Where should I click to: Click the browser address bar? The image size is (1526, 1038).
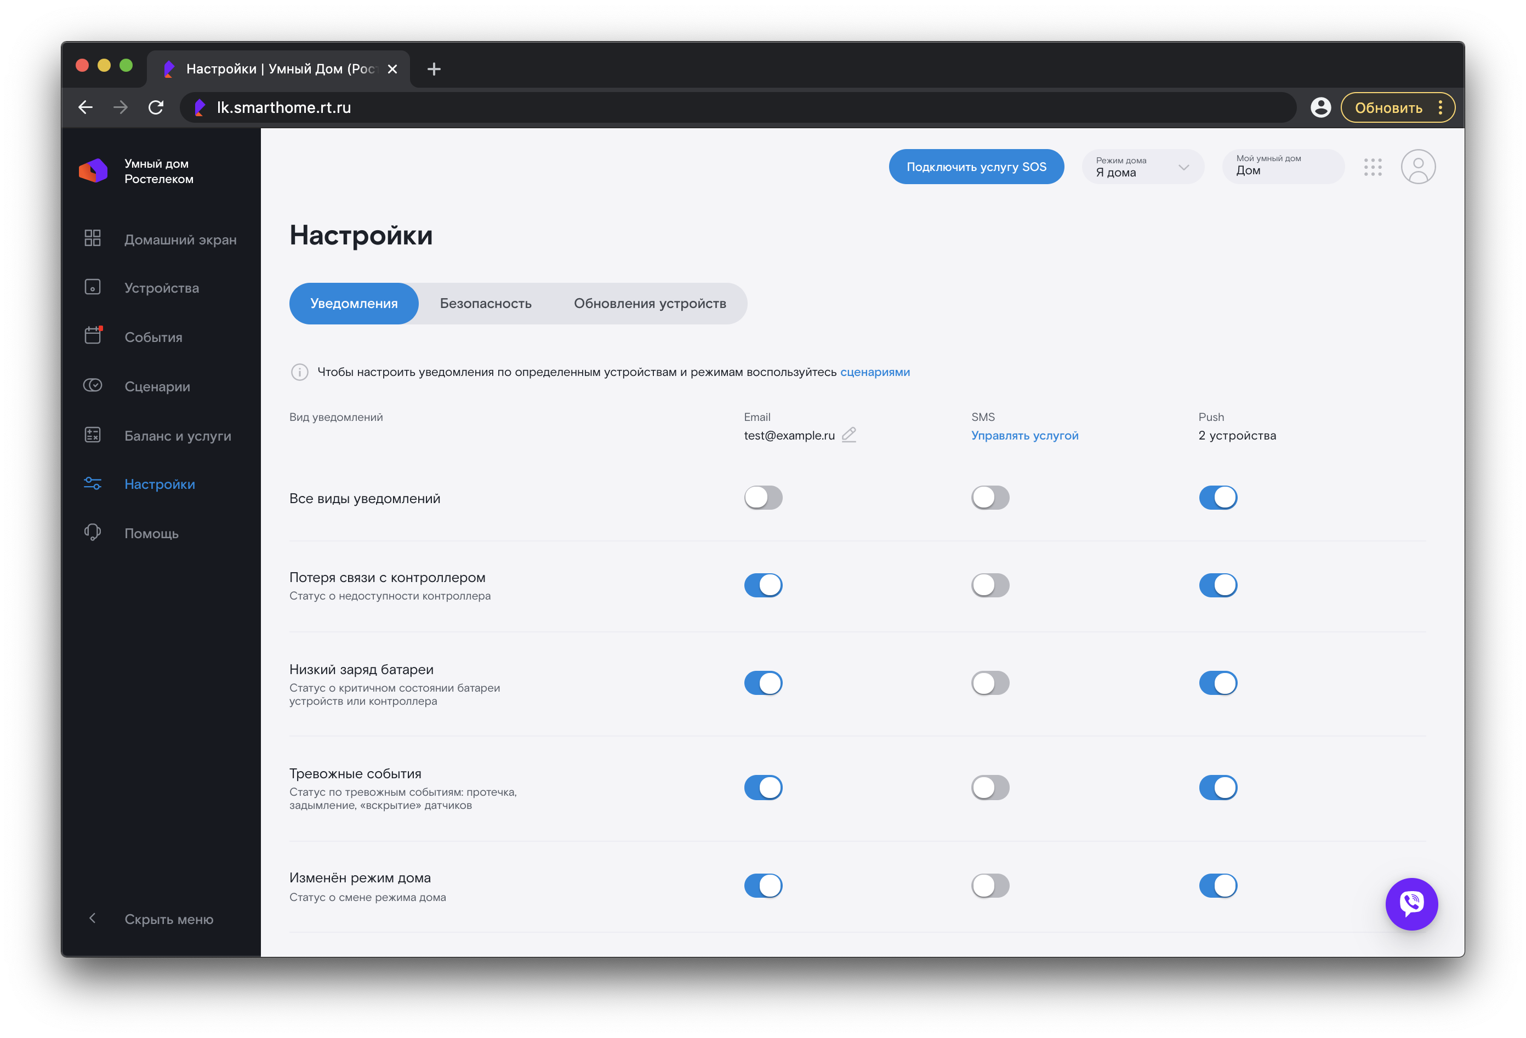click(722, 107)
